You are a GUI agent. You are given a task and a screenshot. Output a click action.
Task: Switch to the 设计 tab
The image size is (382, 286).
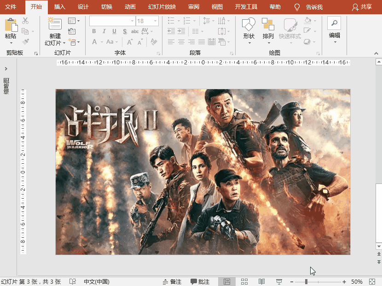[83, 7]
